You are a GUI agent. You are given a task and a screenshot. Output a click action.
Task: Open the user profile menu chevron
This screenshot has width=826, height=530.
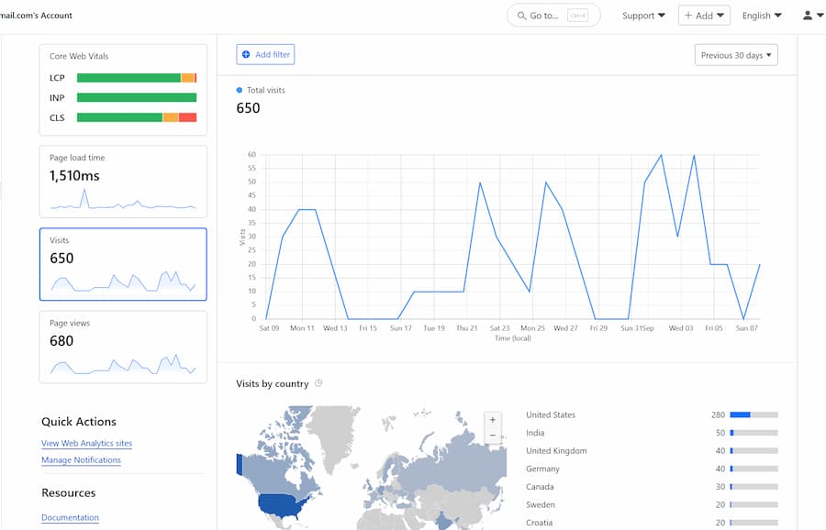[819, 15]
